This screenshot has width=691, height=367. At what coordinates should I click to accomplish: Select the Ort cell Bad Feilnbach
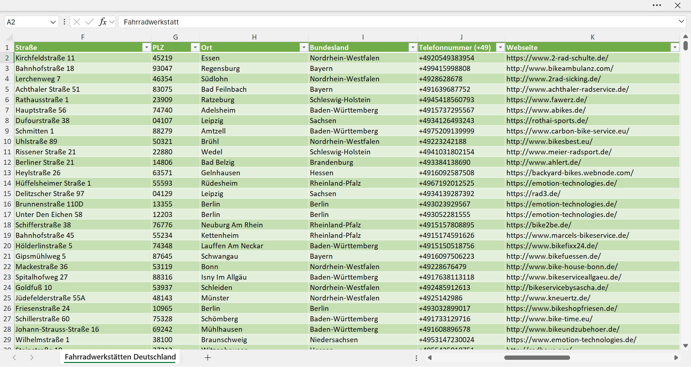(x=254, y=89)
